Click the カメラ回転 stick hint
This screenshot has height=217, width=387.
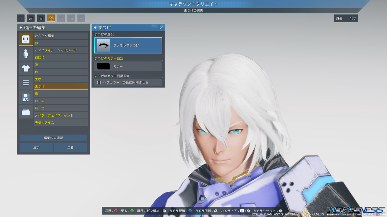[x=207, y=211]
